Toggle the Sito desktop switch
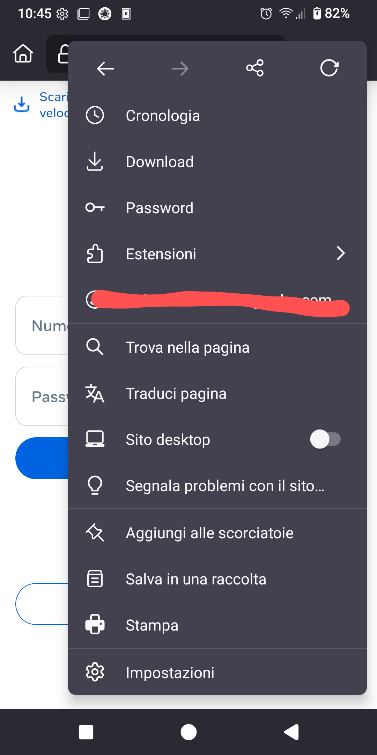Viewport: 377px width, 755px height. 325,439
